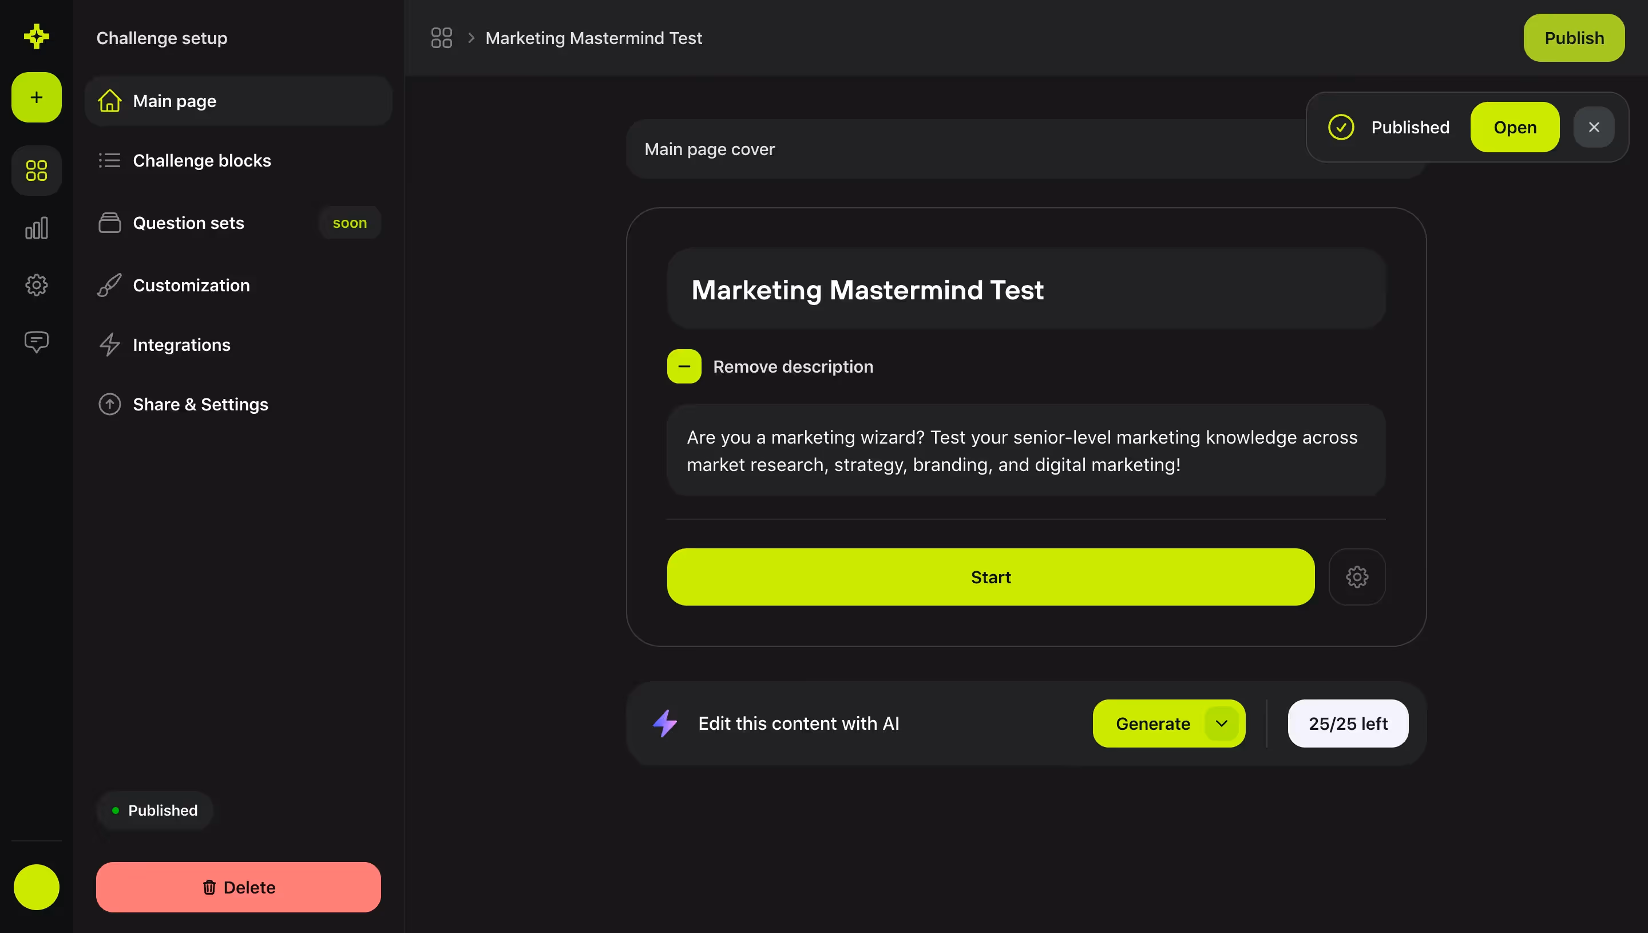The height and width of the screenshot is (933, 1648).
Task: Select the grid dashboard icon in left rail
Action: coord(36,170)
